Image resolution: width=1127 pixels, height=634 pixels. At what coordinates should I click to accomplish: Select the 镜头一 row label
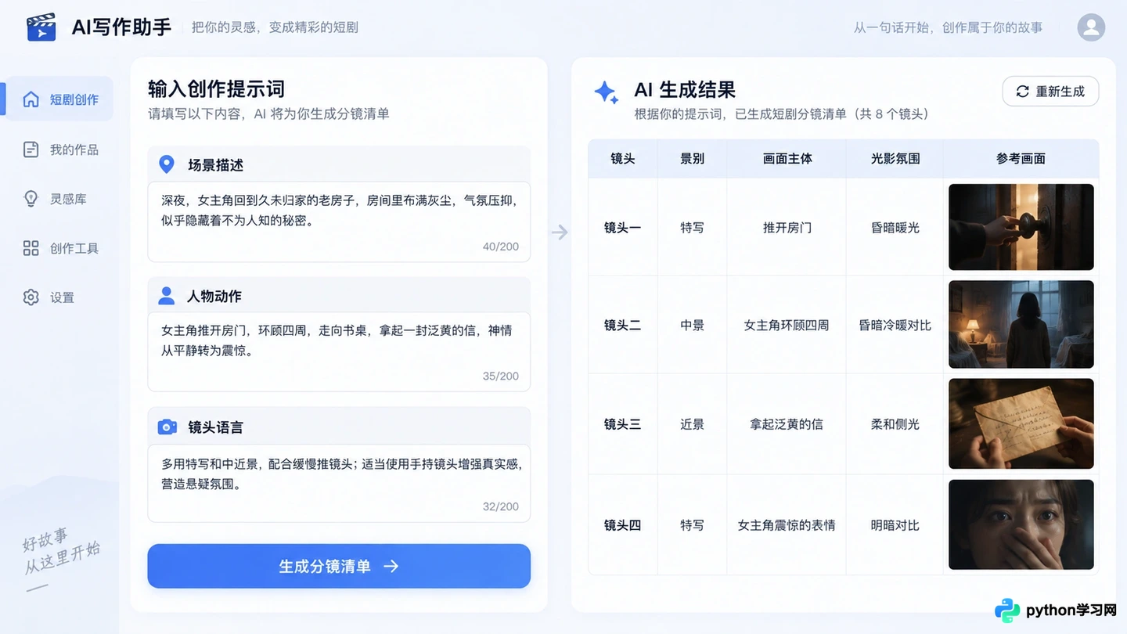point(622,228)
